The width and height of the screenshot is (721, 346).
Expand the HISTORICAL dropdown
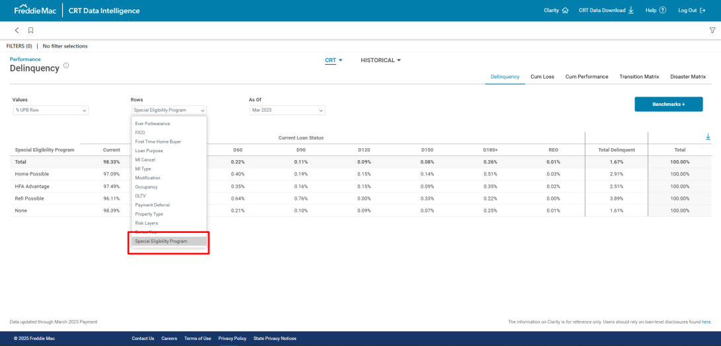pos(381,60)
